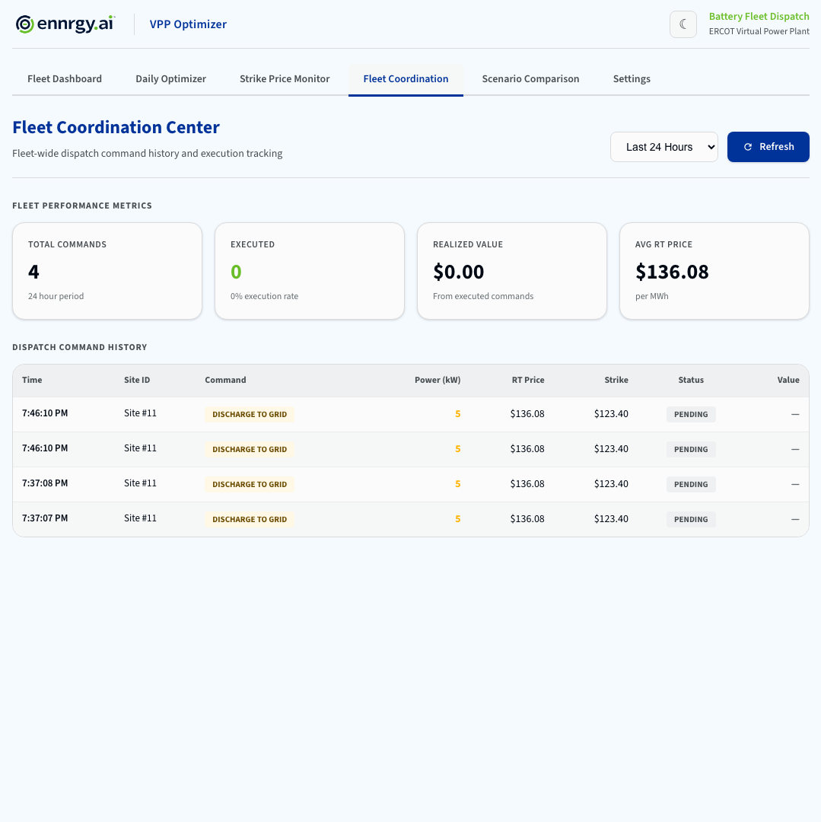This screenshot has width=821, height=822.
Task: Click the Refresh button
Action: pyautogui.click(x=768, y=147)
